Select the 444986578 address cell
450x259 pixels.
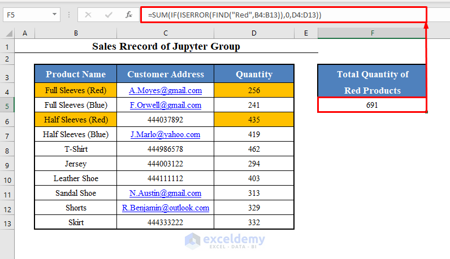tap(166, 149)
